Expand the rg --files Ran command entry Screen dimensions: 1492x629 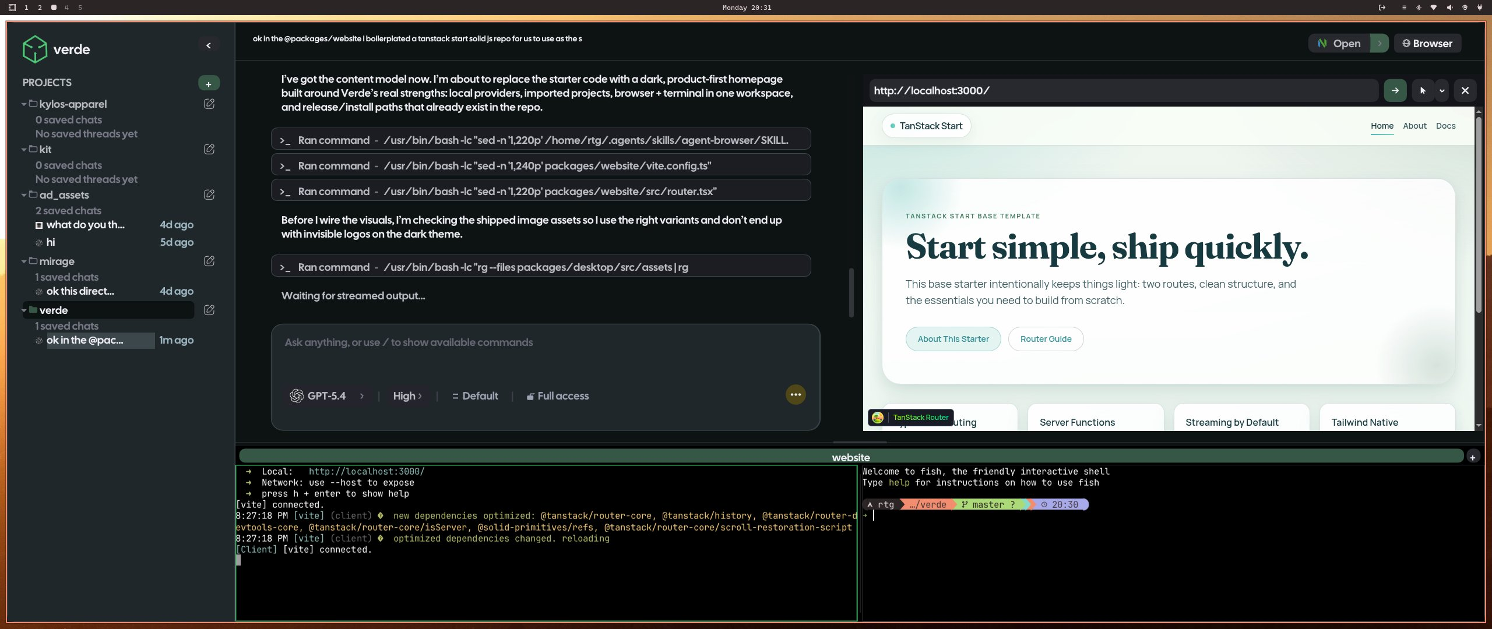click(541, 267)
